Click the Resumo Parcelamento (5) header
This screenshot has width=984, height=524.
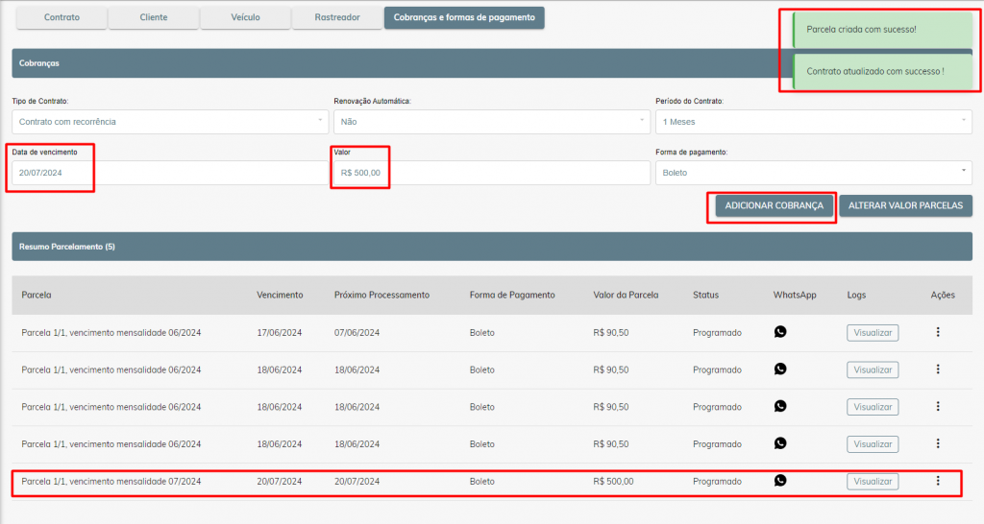click(492, 247)
